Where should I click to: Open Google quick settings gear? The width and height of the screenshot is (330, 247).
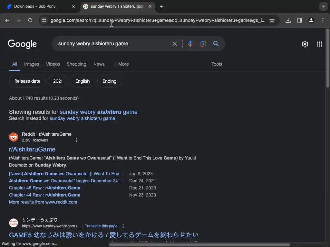(x=305, y=44)
